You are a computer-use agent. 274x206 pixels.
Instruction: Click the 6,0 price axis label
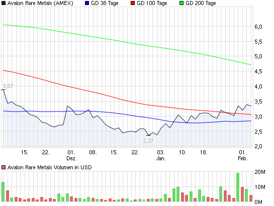258,27
